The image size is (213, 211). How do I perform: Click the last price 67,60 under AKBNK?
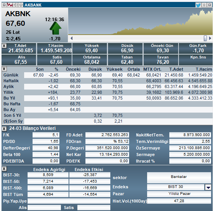[x=15, y=23]
